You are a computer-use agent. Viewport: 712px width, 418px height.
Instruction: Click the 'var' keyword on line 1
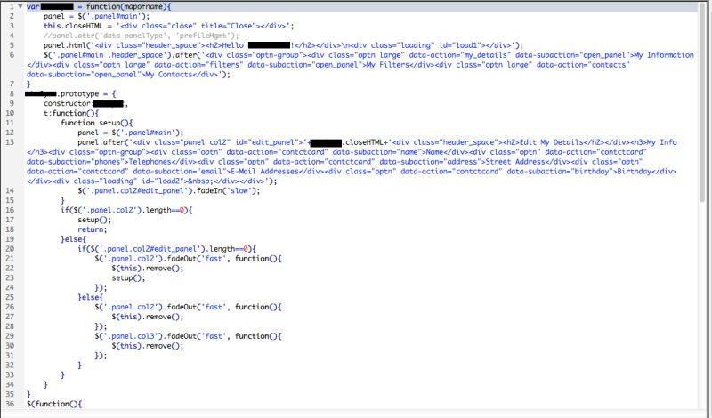coord(33,6)
